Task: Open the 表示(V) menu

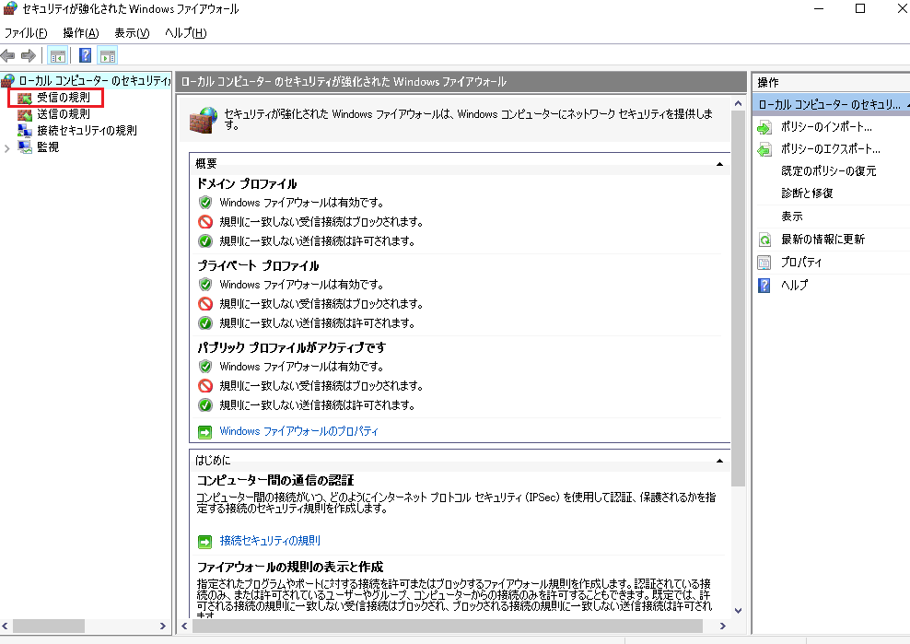Action: (132, 33)
